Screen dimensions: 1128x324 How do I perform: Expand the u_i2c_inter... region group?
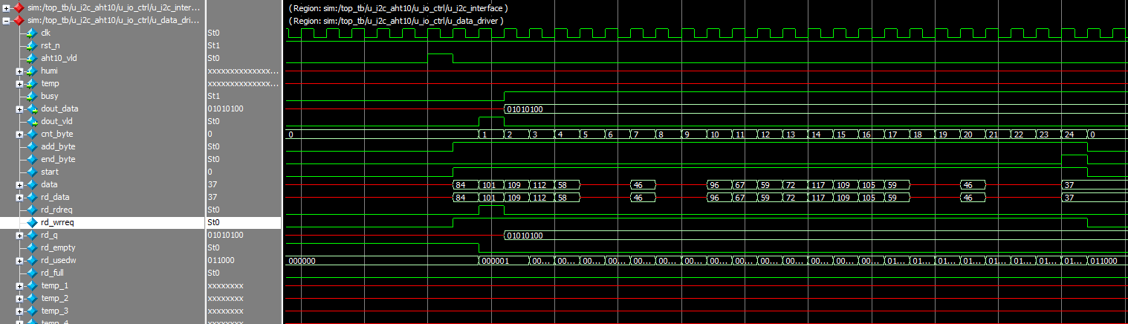(x=7, y=7)
